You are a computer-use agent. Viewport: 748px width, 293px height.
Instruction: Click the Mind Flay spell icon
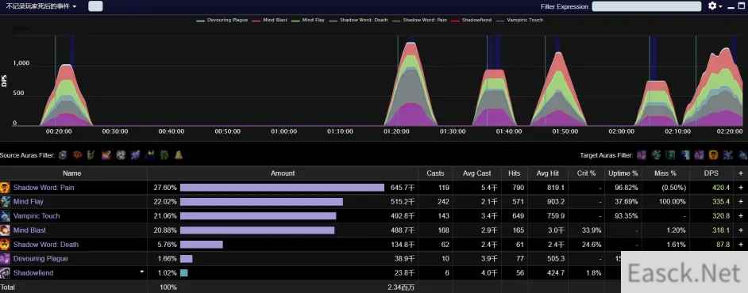click(x=5, y=202)
